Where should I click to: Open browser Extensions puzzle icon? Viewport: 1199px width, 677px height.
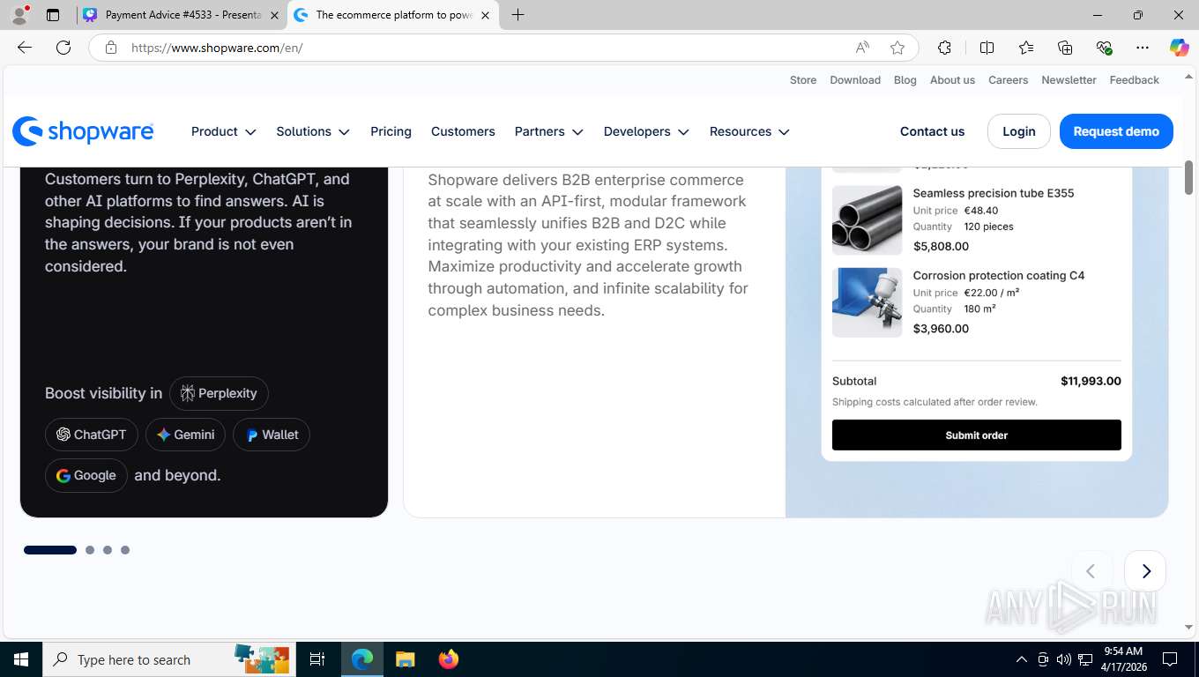pyautogui.click(x=944, y=48)
